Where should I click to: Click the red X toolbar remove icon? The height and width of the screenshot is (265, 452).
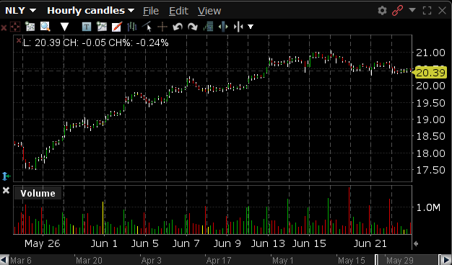[4, 27]
